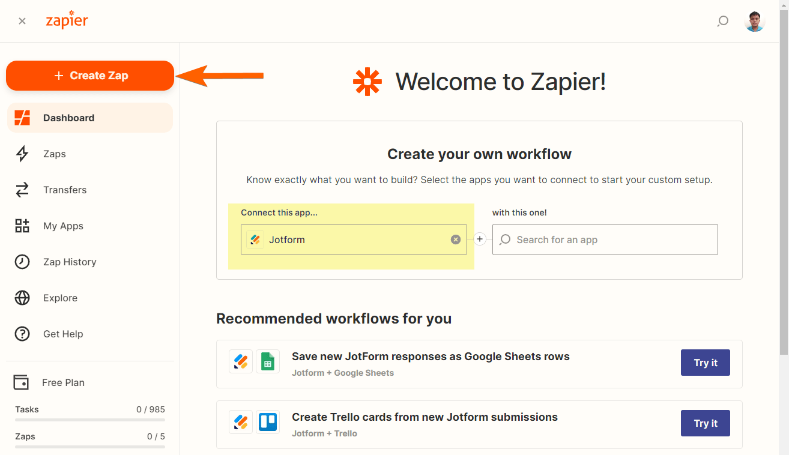This screenshot has height=455, width=789.
Task: Open Zap History from the sidebar
Action: [90, 262]
